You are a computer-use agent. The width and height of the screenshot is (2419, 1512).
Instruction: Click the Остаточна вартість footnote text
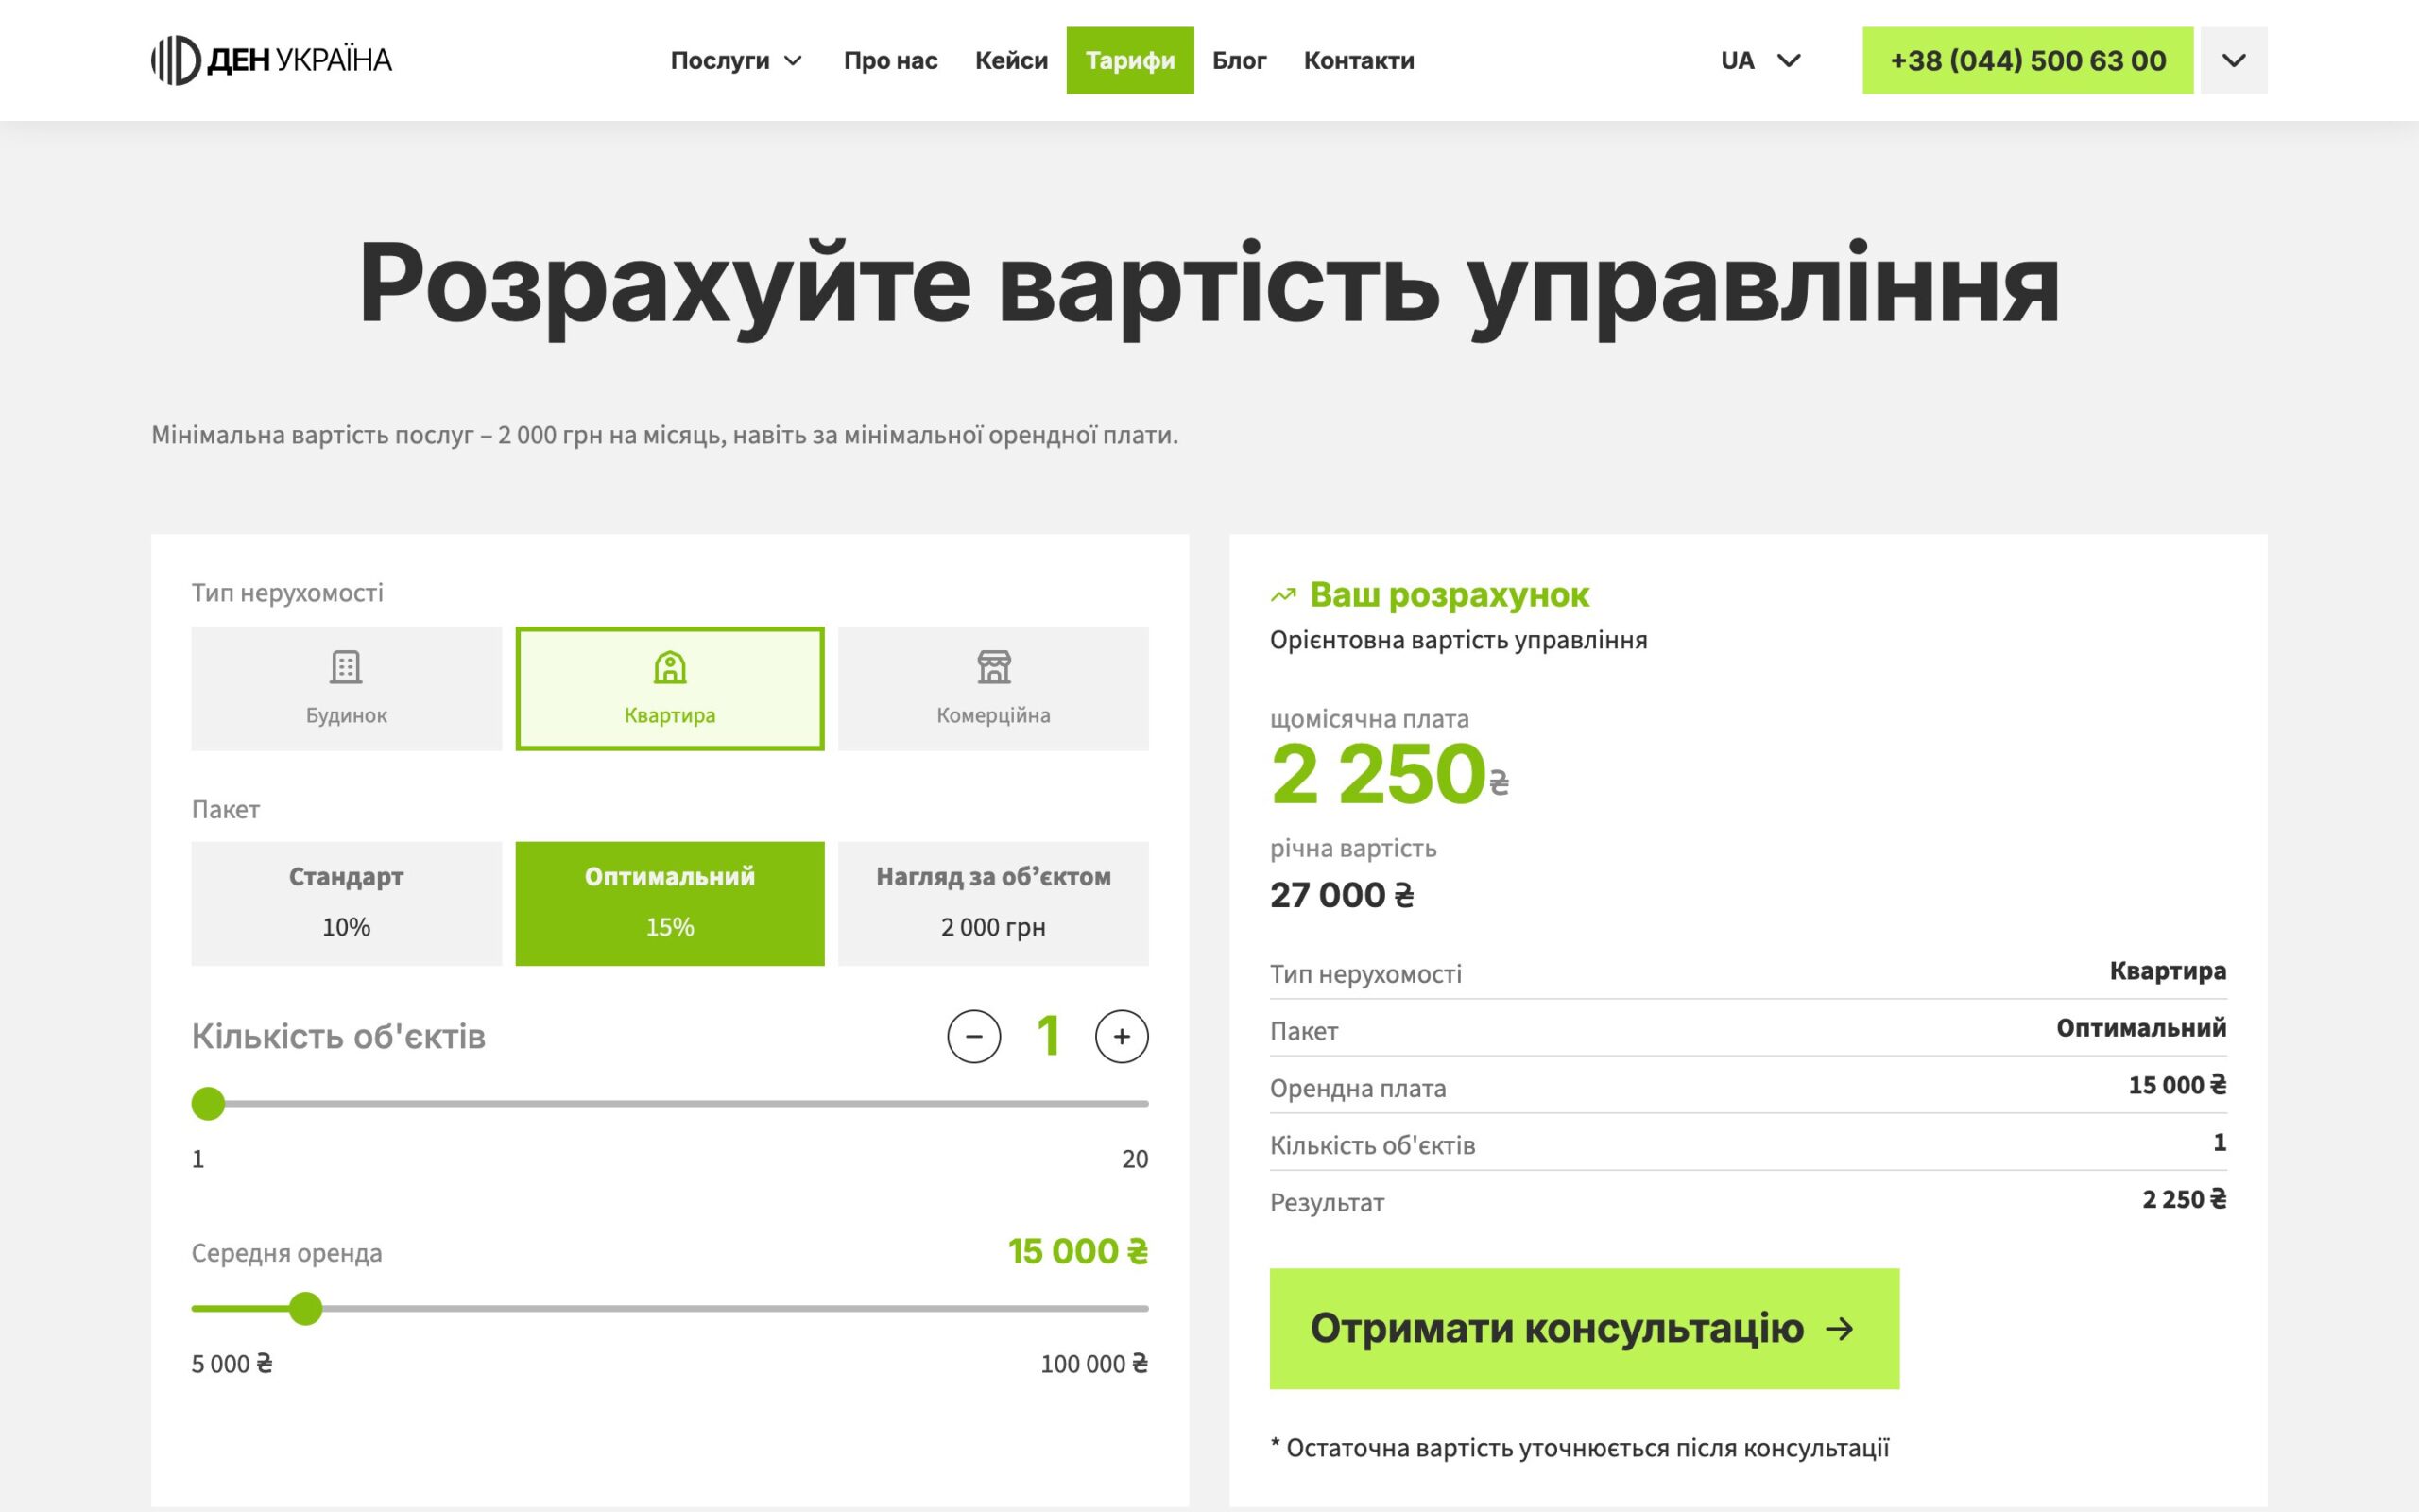(x=1579, y=1448)
